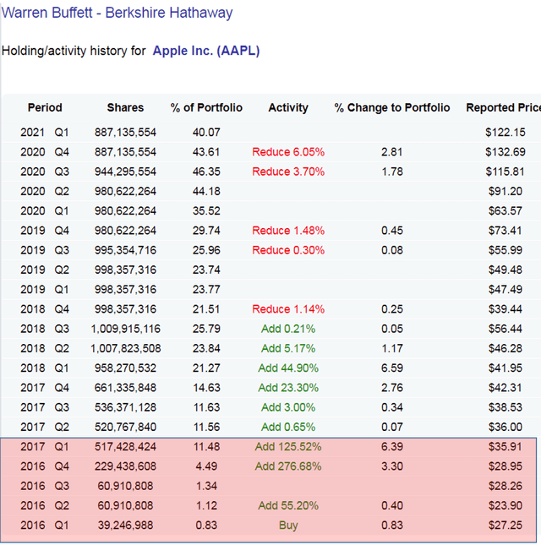Click the 229,438,608 shares value
This screenshot has height=545, width=541.
click(x=125, y=466)
